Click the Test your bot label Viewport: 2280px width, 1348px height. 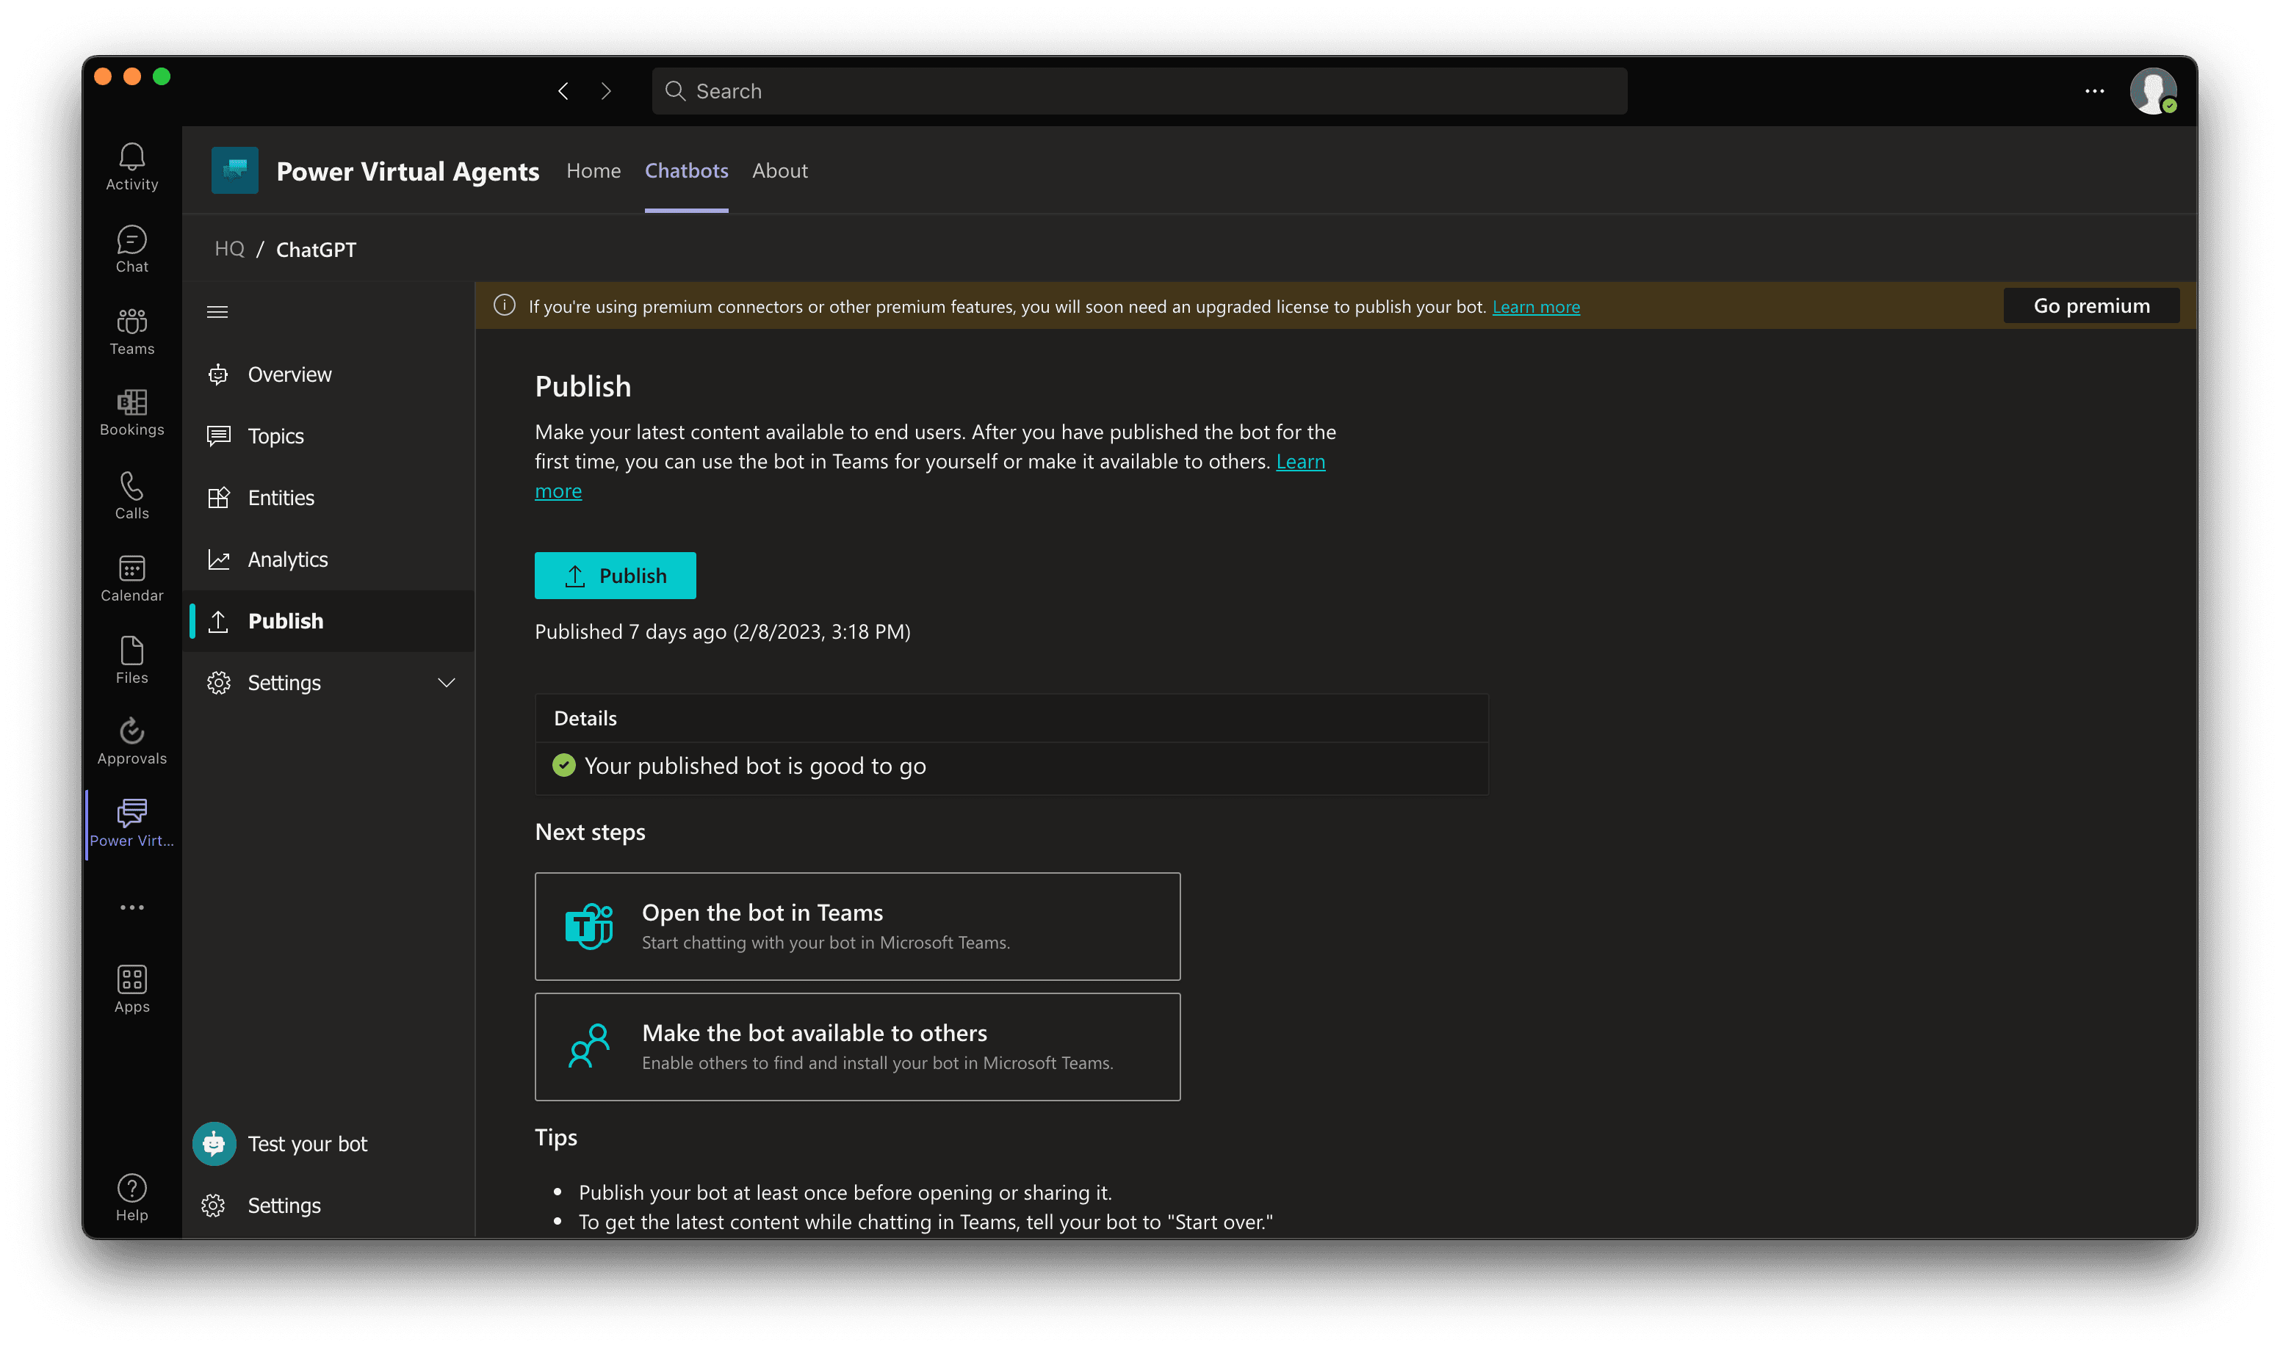click(x=307, y=1144)
